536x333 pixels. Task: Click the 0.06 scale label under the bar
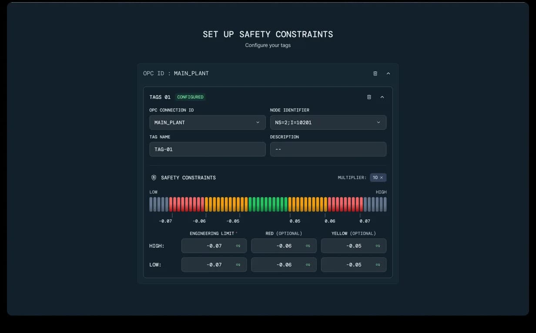point(330,221)
